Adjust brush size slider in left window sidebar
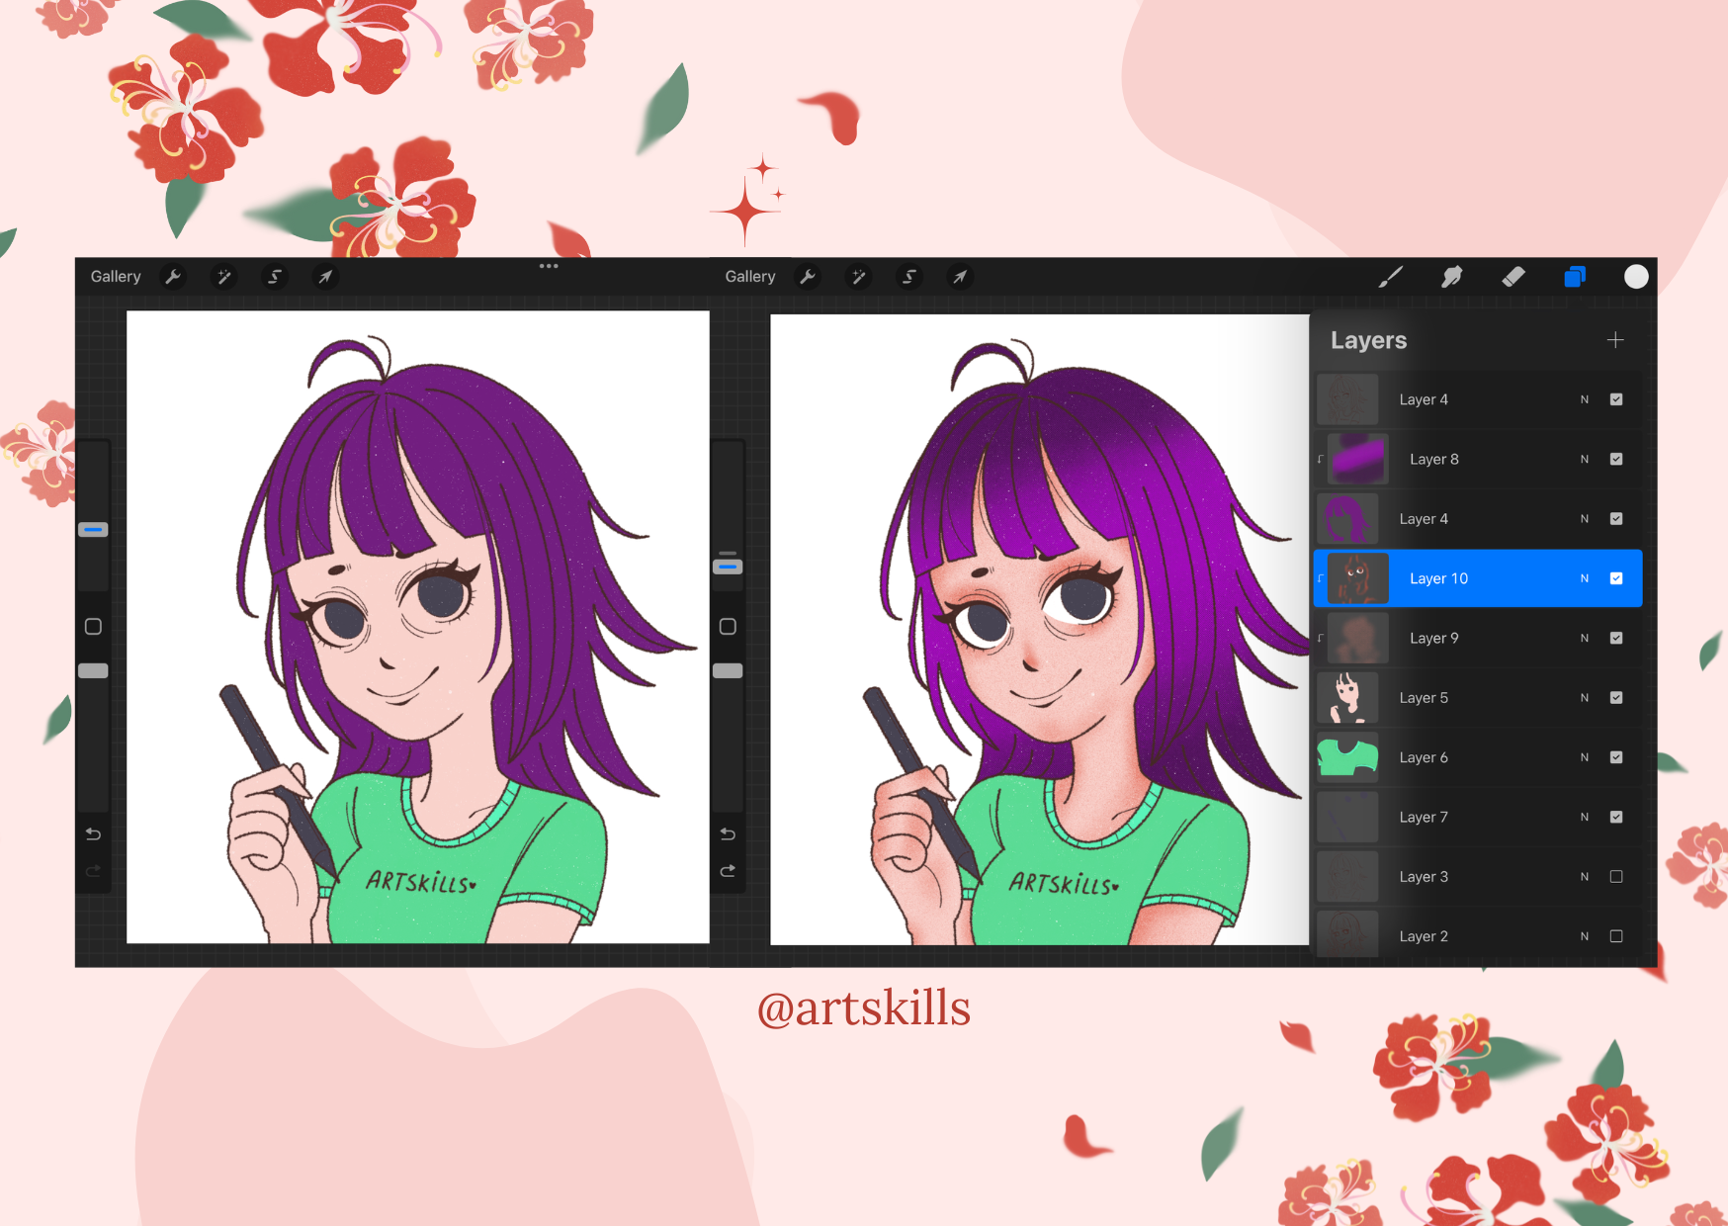Screen dimensions: 1728x1226 pos(93,530)
